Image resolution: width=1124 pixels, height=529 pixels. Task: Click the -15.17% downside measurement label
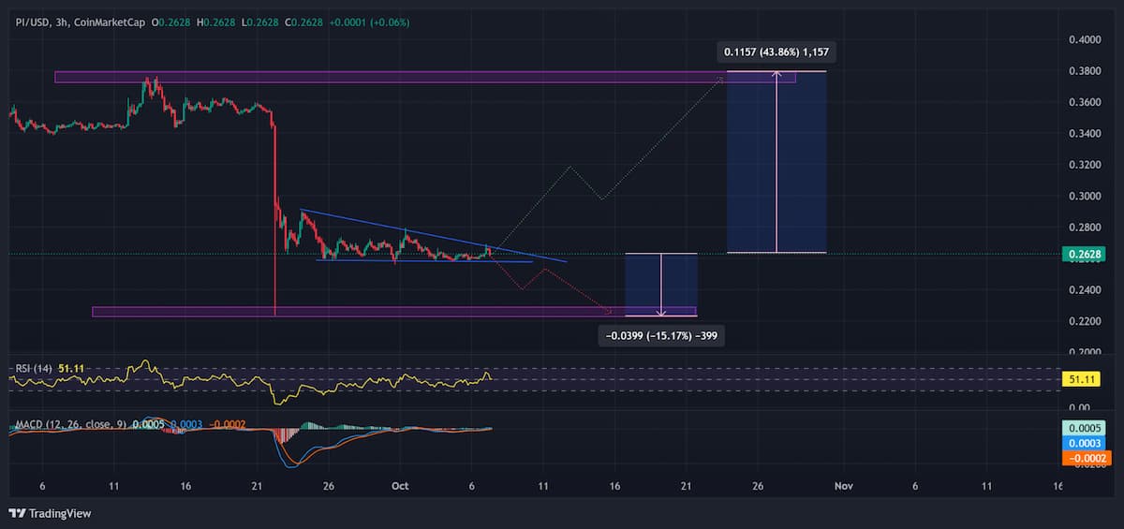pos(660,334)
